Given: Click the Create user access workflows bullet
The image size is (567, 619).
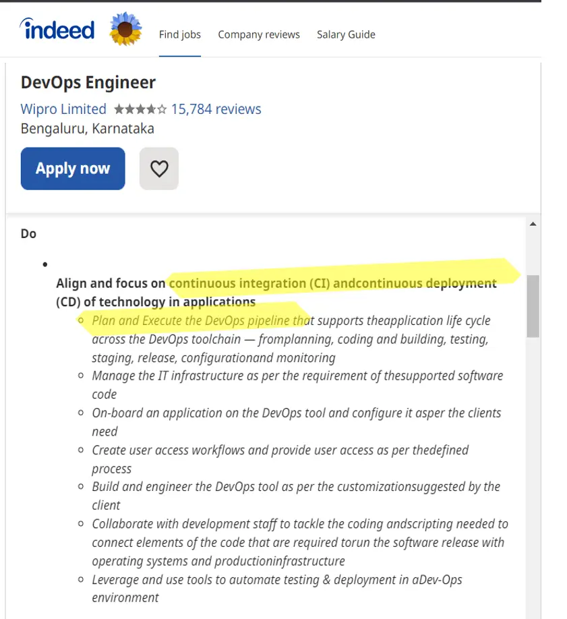Looking at the screenshot, I should (280, 450).
